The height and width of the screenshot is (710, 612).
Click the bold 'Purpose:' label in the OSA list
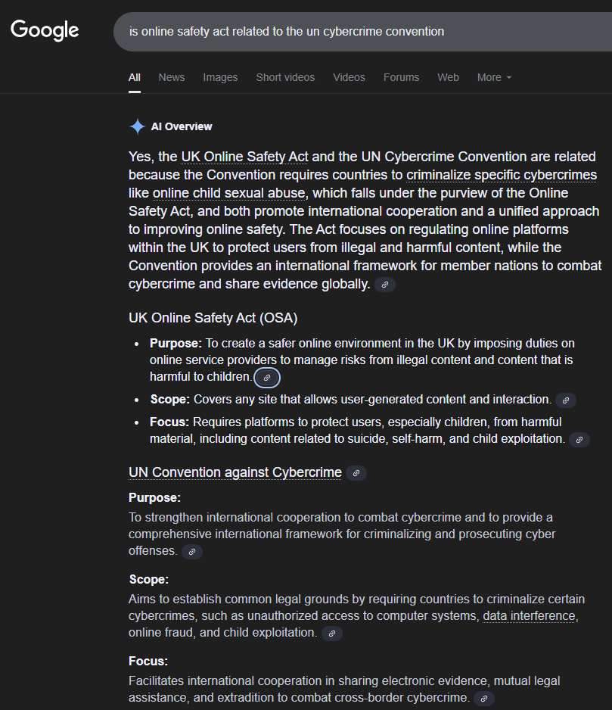pos(176,343)
